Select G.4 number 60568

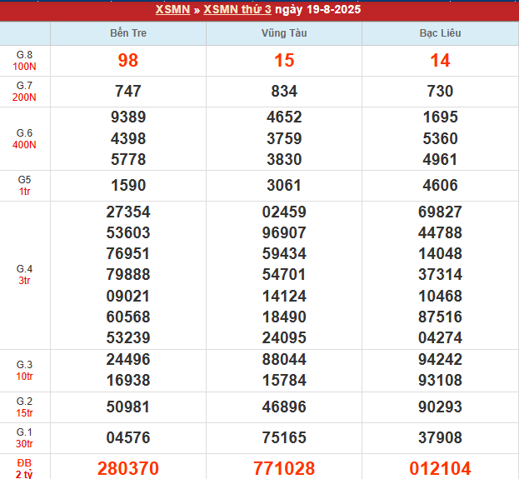pyautogui.click(x=128, y=317)
